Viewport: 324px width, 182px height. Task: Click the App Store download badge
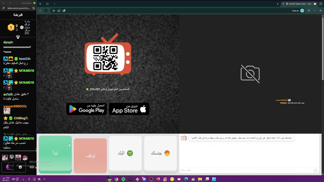pyautogui.click(x=129, y=109)
